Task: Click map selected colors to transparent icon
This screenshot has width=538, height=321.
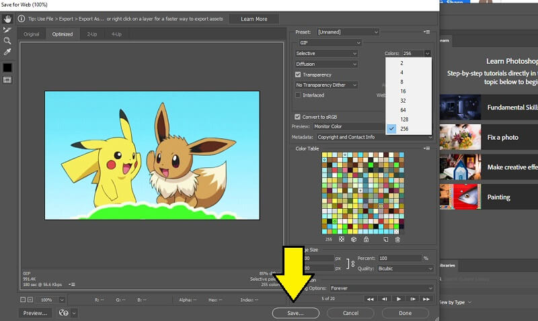Action: 342,240
